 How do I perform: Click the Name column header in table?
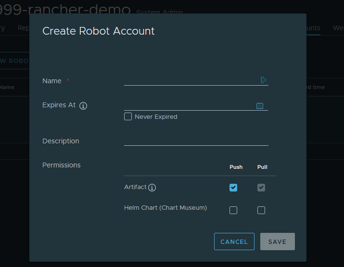point(7,87)
